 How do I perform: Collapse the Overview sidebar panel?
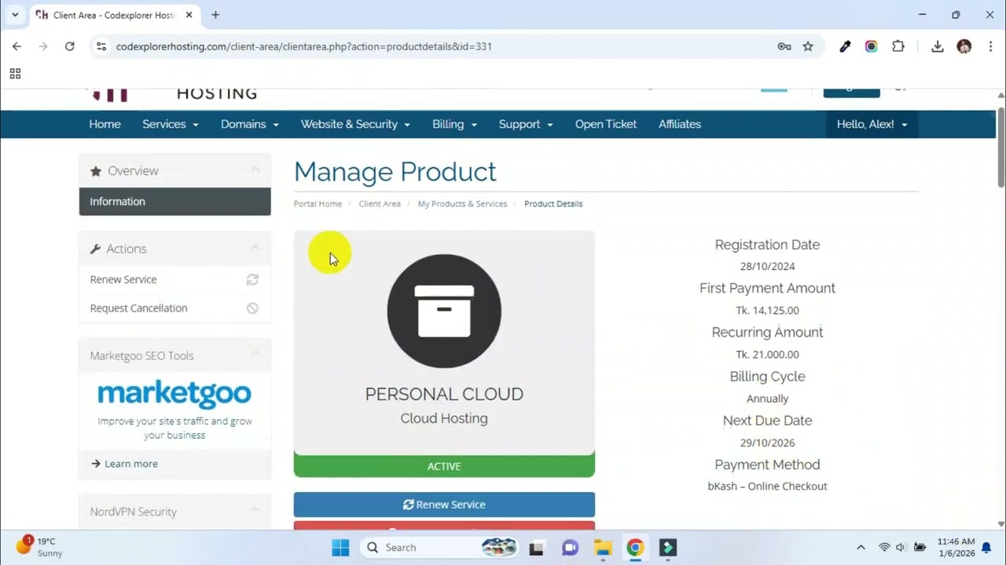255,170
